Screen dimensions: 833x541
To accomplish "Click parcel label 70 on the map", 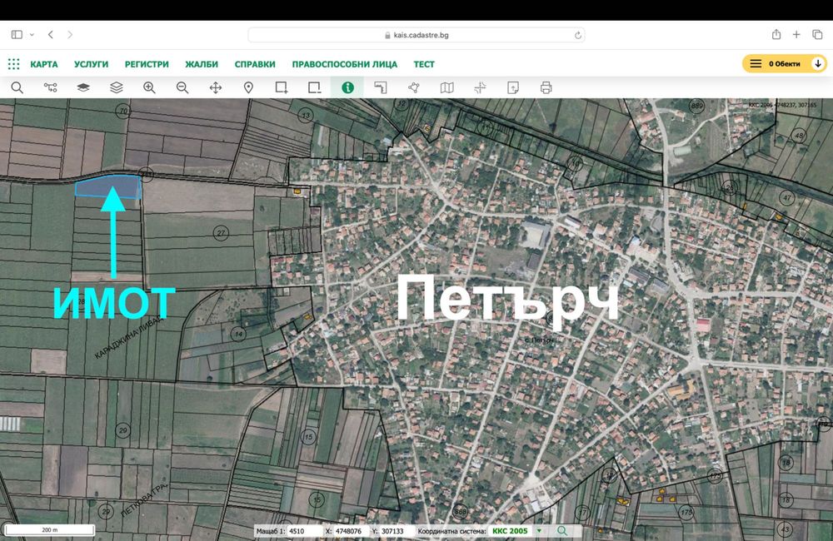I will [x=123, y=111].
